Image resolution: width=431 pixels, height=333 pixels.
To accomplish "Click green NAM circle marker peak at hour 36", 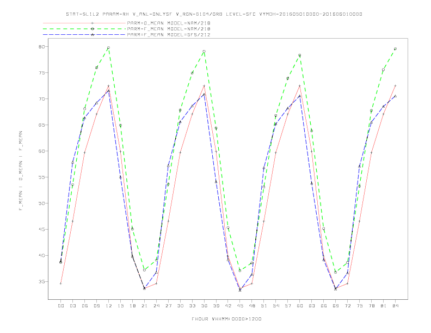I will (204, 51).
